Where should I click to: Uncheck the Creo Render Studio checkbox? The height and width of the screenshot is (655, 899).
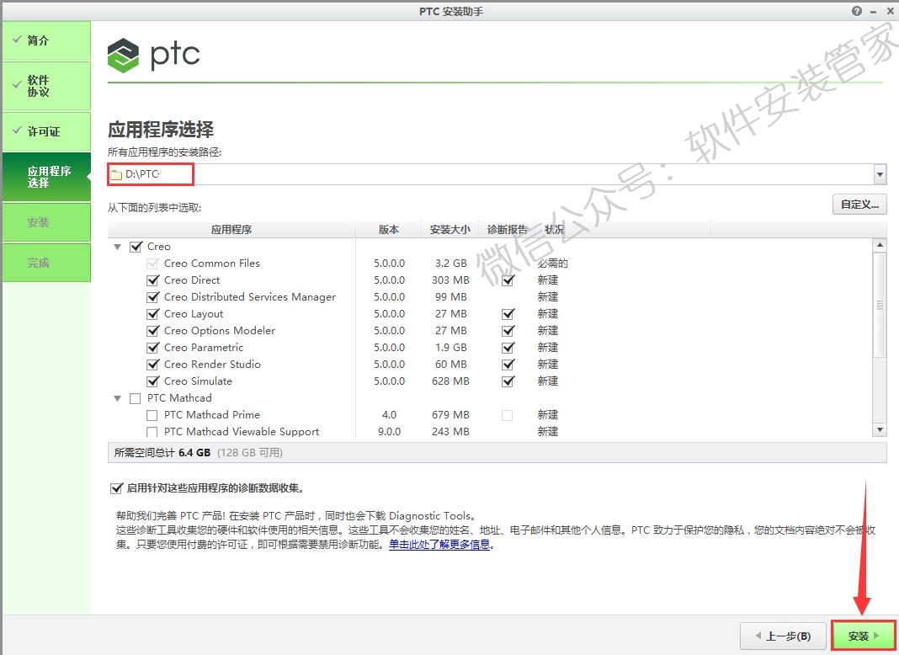(153, 364)
